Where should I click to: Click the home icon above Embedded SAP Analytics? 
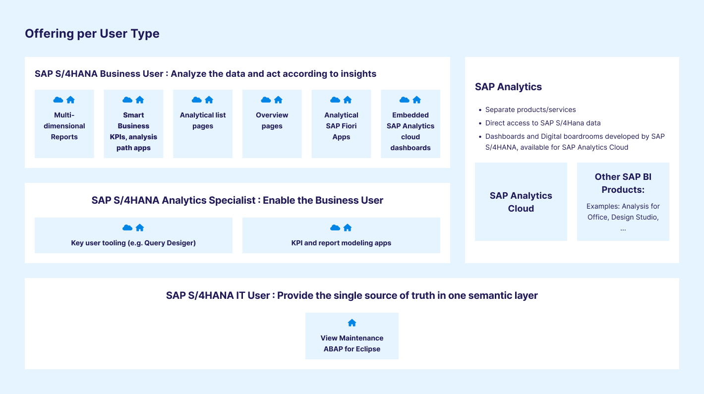(x=417, y=100)
